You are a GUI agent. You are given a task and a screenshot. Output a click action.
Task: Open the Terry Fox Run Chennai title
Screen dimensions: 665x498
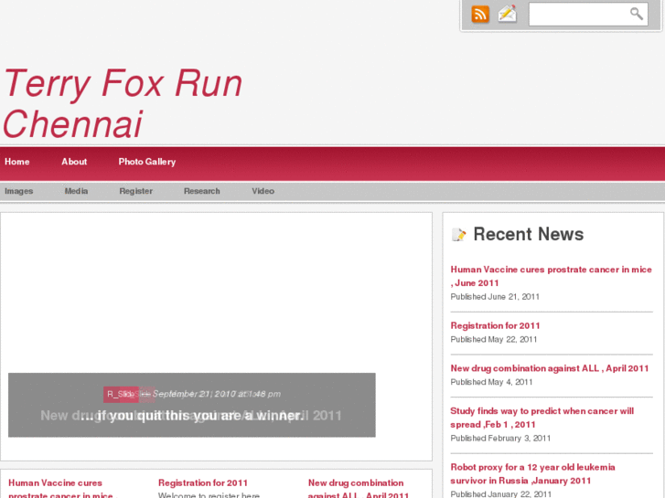123,103
